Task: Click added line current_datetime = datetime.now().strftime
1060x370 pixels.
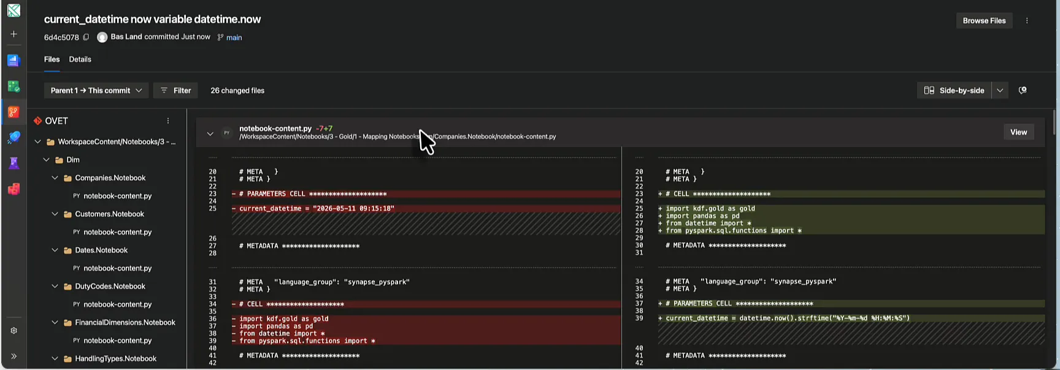Action: [851, 319]
